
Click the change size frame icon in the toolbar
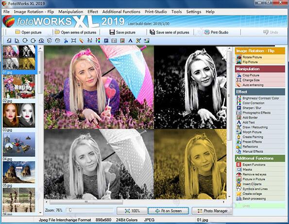(73, 40)
